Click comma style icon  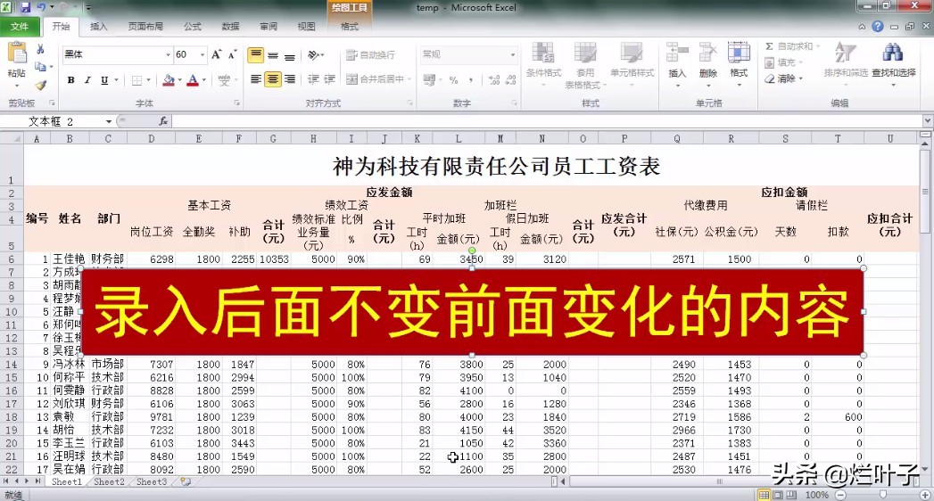point(471,79)
